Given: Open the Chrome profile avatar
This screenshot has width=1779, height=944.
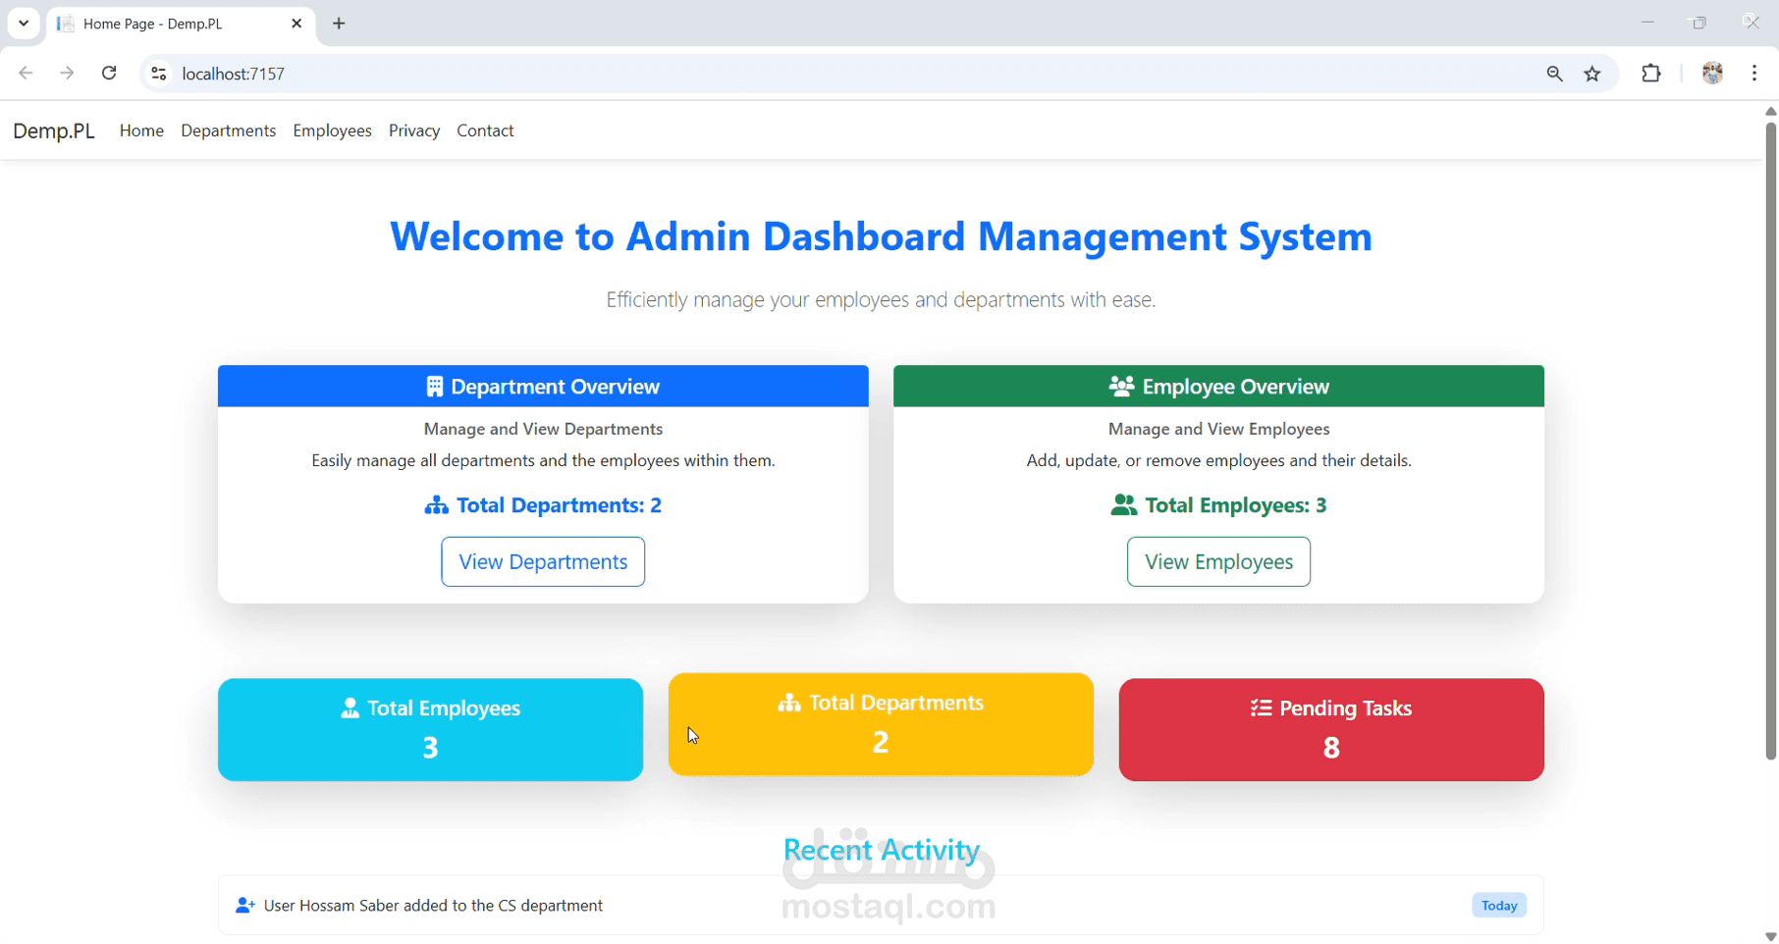Looking at the screenshot, I should (1712, 74).
